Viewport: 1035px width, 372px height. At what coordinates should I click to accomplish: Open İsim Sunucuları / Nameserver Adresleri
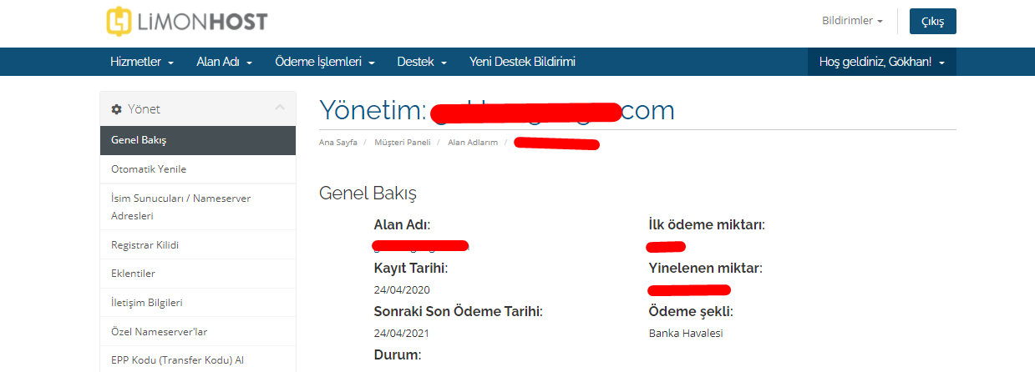tap(198, 207)
